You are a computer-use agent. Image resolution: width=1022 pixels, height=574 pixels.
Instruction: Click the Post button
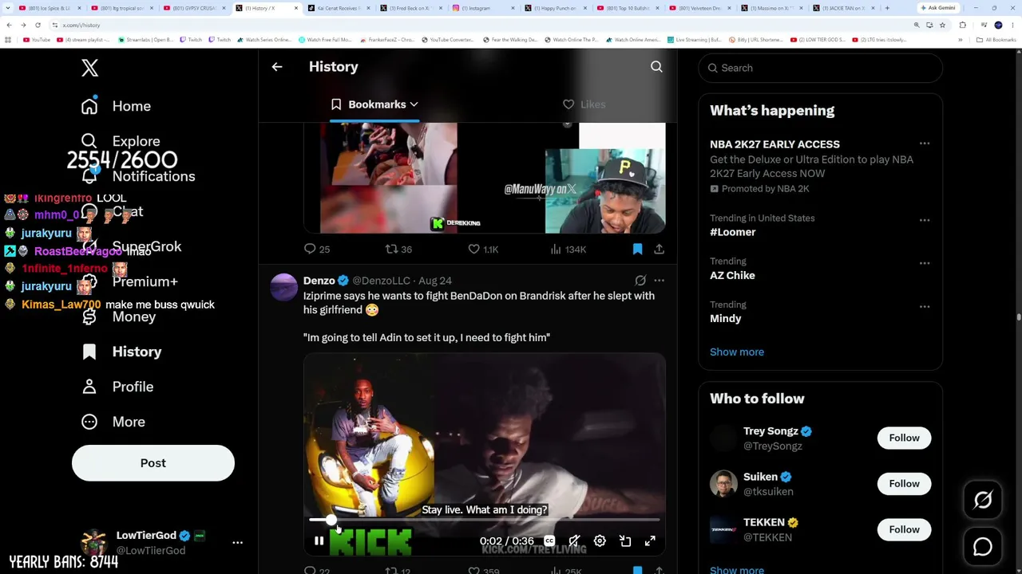point(153,463)
